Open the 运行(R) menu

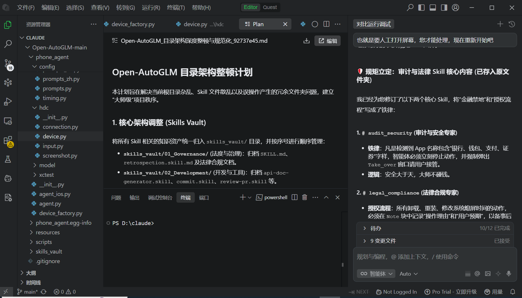(x=151, y=8)
